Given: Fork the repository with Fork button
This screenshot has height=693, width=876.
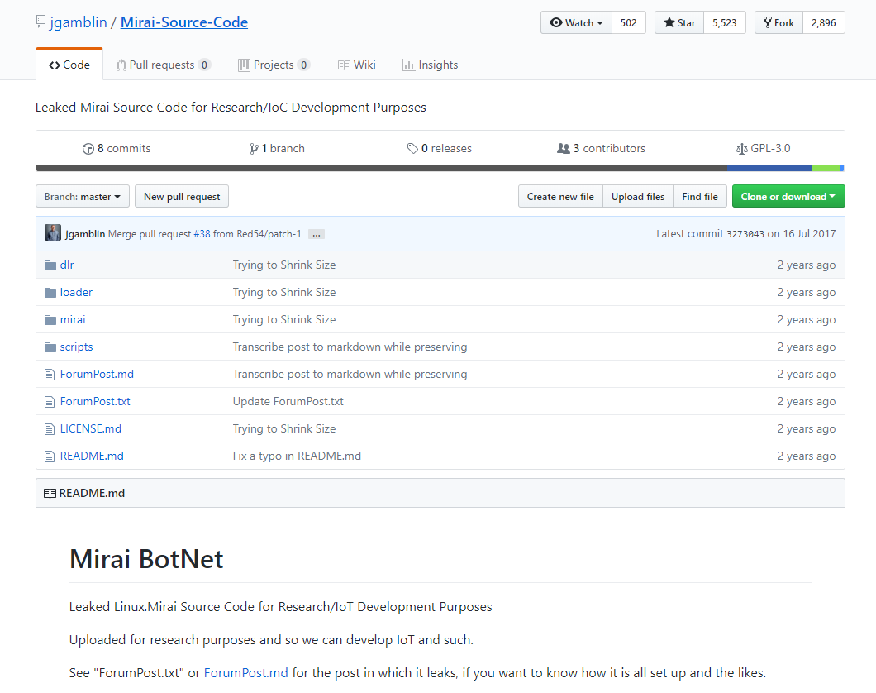Looking at the screenshot, I should coord(778,23).
